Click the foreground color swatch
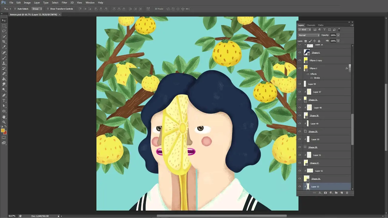The height and width of the screenshot is (218, 388). click(x=3, y=130)
